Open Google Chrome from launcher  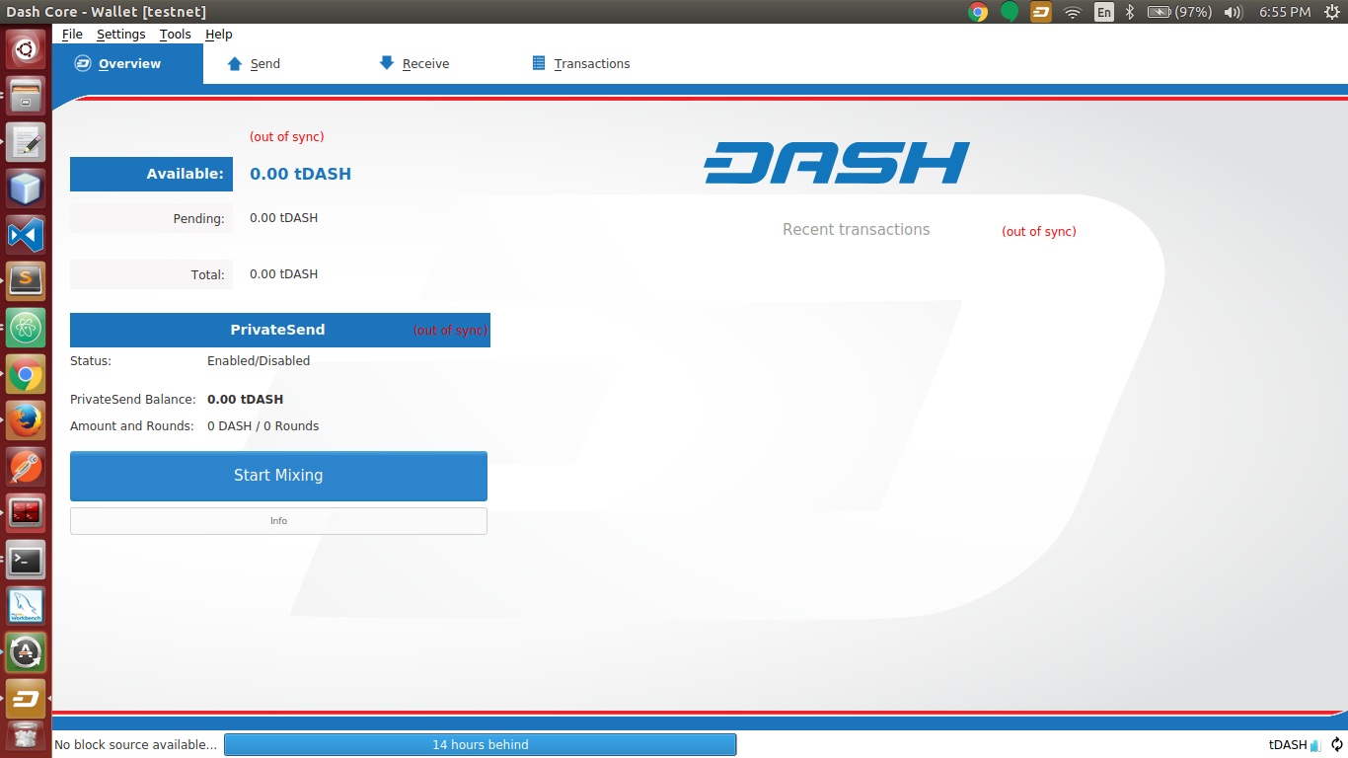(x=26, y=375)
